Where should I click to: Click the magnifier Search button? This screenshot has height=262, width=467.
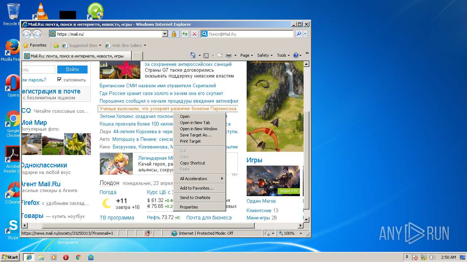click(x=299, y=34)
